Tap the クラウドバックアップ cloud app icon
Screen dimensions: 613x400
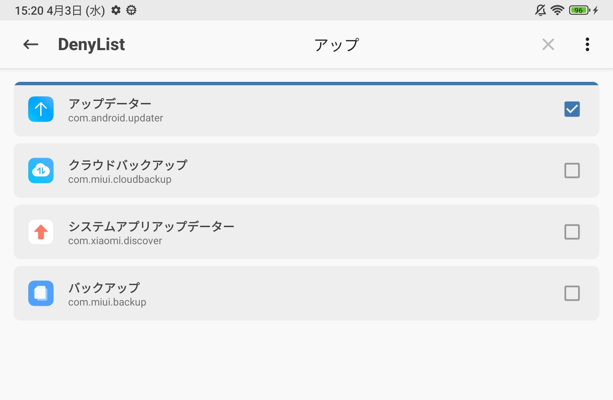41,171
